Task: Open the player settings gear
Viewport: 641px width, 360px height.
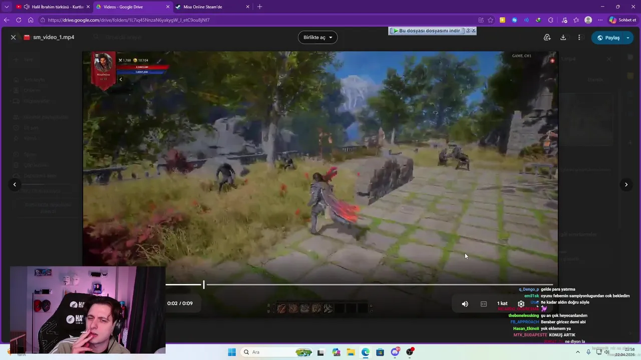Action: pyautogui.click(x=521, y=303)
